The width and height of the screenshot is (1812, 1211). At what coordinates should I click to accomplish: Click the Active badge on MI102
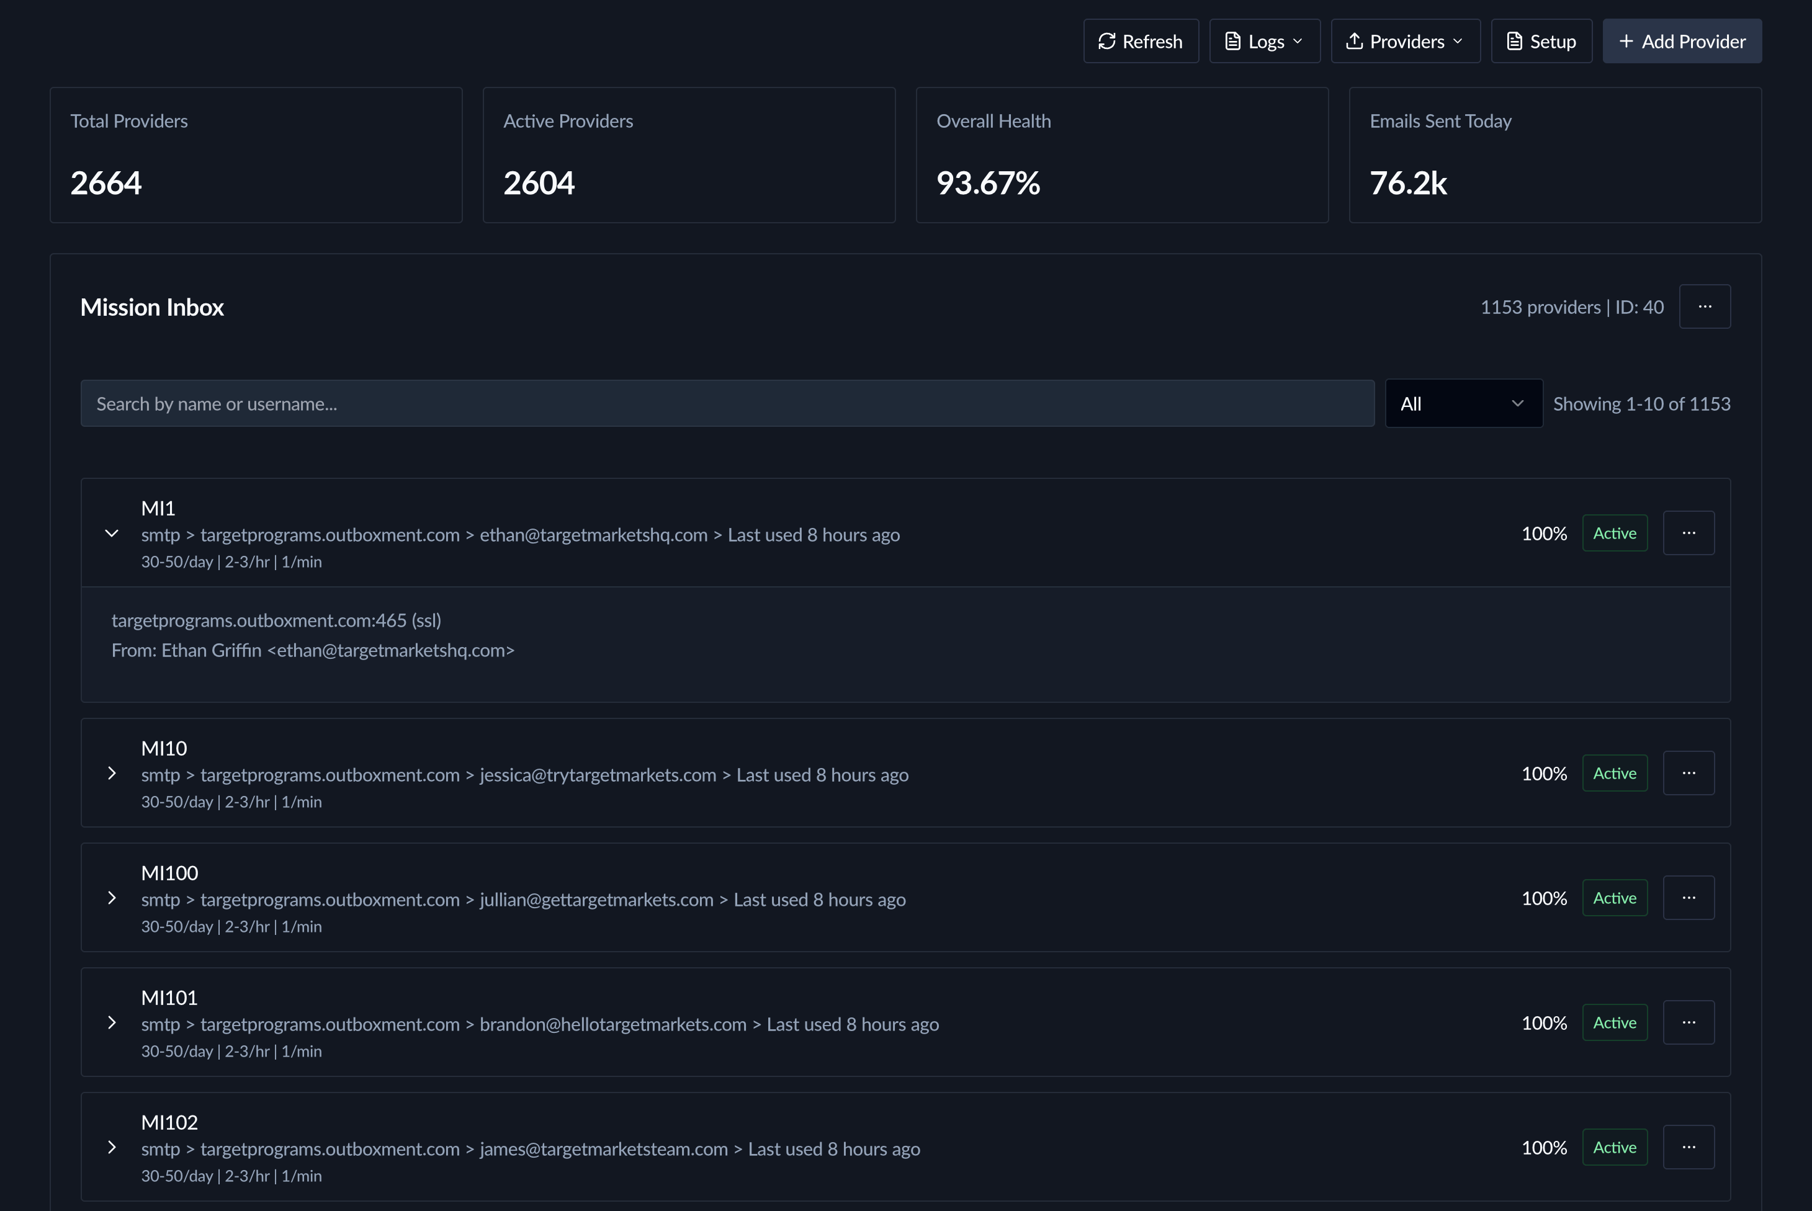pyautogui.click(x=1614, y=1147)
